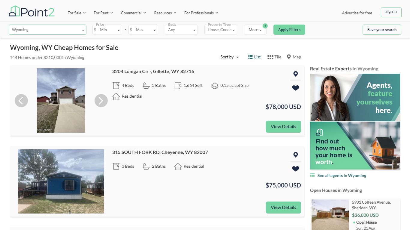
Task: Click the 144 Homes under $210,000 text
Action: 47,57
